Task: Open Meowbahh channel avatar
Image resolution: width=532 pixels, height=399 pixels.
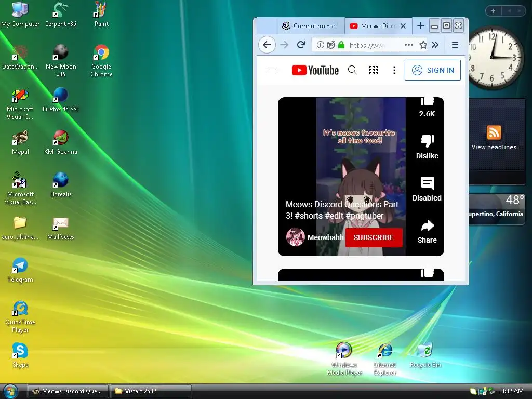Action: [x=296, y=237]
